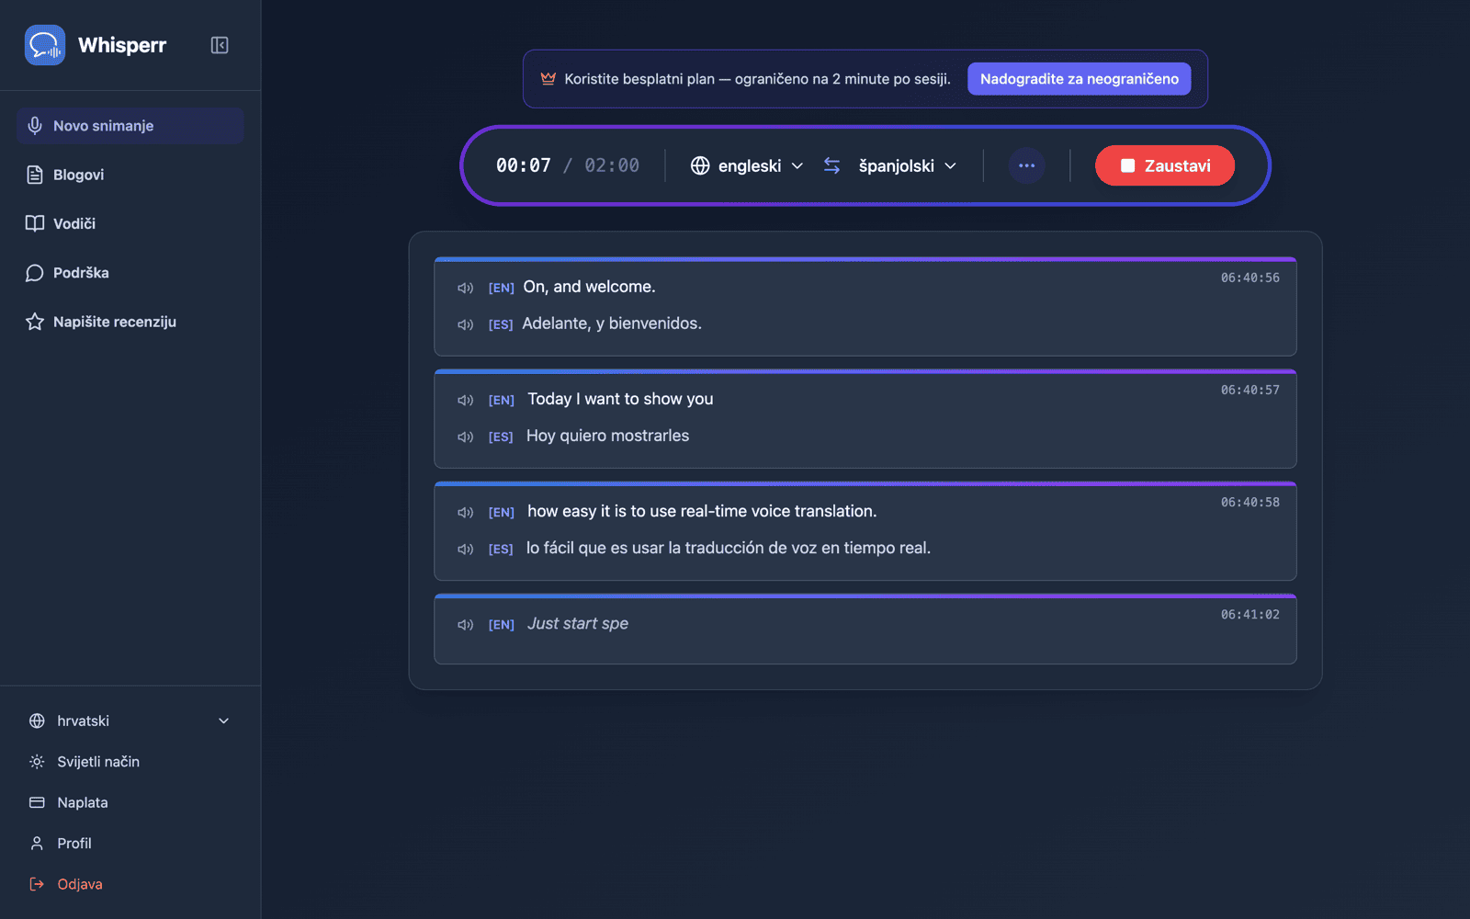Open the three-dot more options menu
The width and height of the screenshot is (1470, 919).
click(x=1026, y=165)
